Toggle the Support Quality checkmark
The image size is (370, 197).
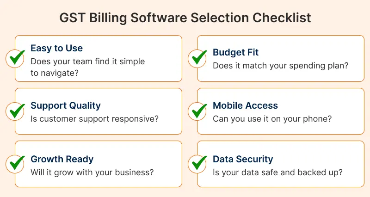(x=15, y=111)
